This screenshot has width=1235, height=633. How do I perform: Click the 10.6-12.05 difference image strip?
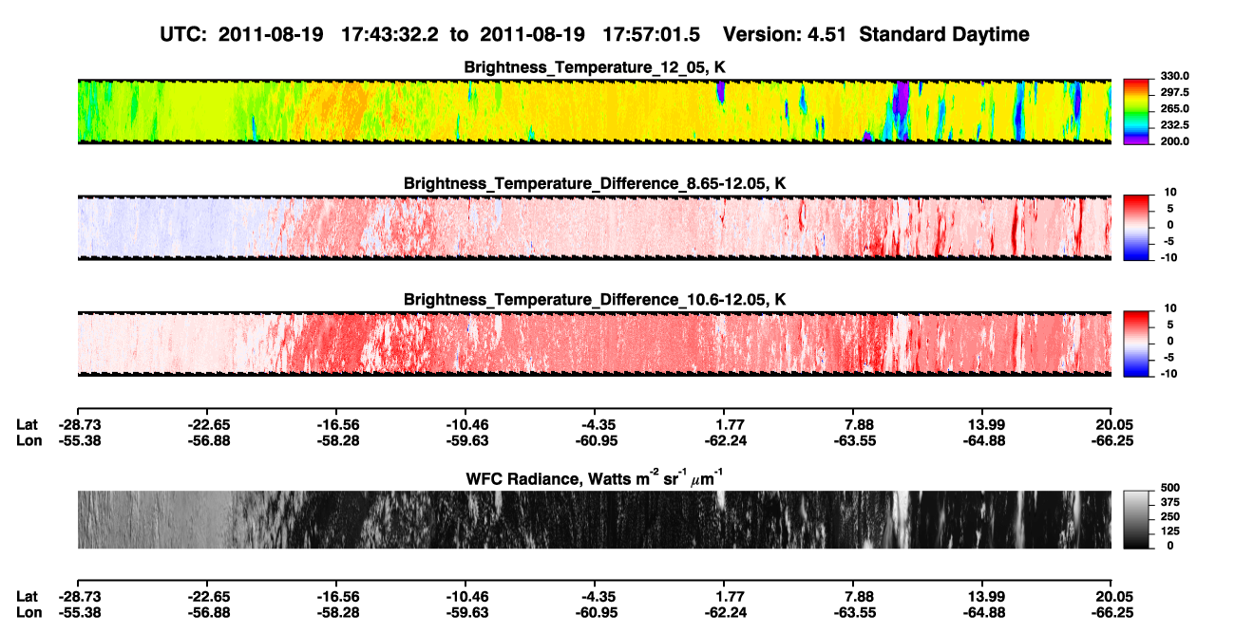(x=595, y=344)
